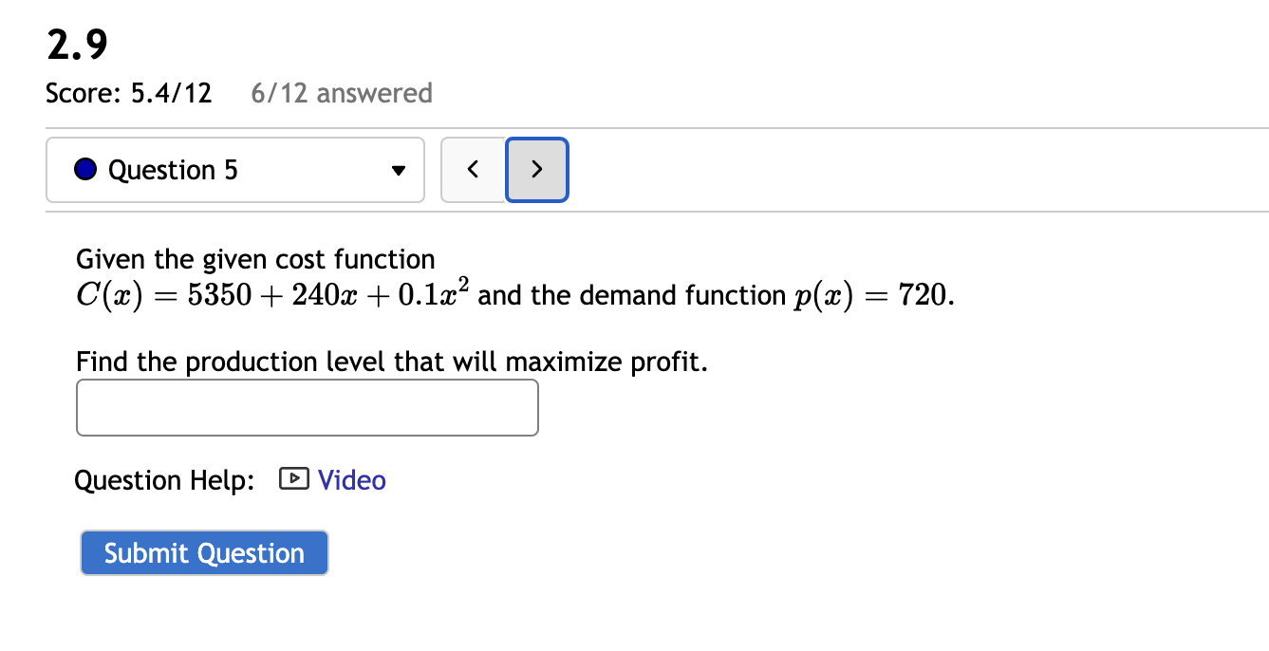Click the '6/12 answered' progress label

coord(341,92)
